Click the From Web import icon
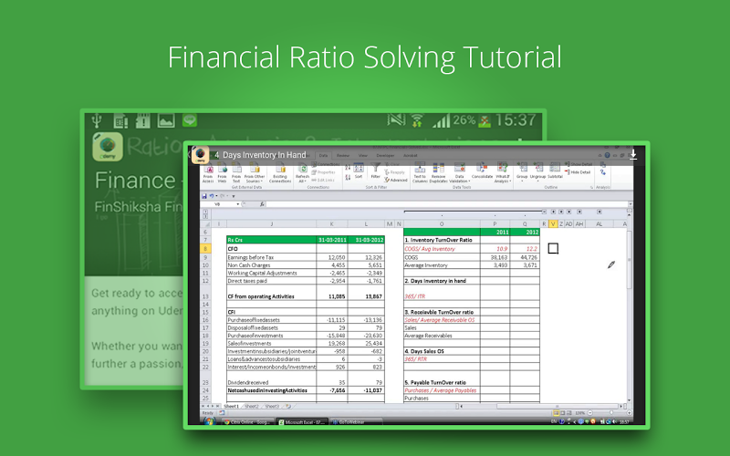The image size is (730, 456). coord(222,173)
